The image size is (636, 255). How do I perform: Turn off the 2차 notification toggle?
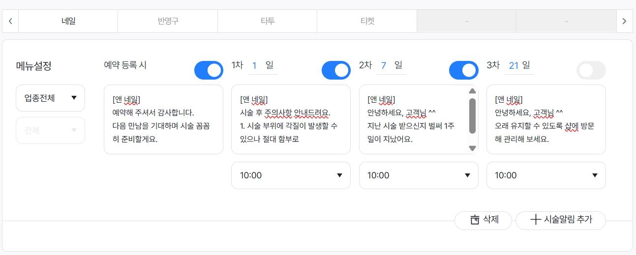(463, 70)
